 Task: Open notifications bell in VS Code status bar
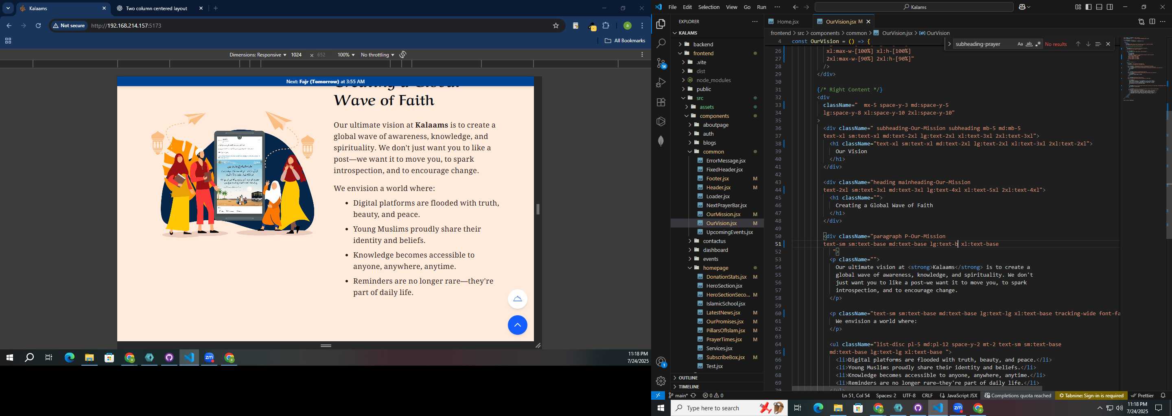pyautogui.click(x=1163, y=396)
